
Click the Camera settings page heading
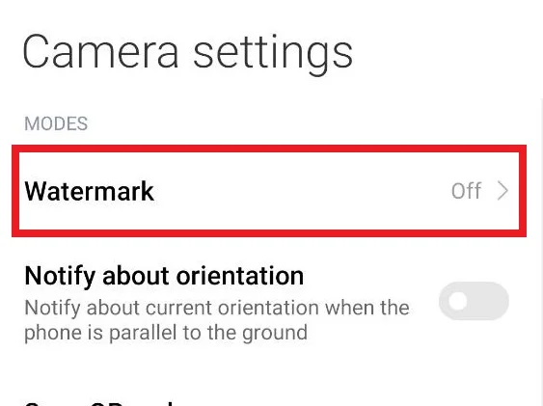188,53
